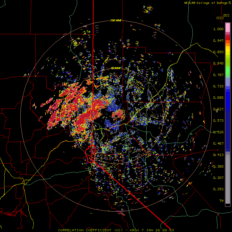Image resolution: width=232 pixels, height=232 pixels.
Task: Select the 0.360 scale value
Action: 218,167
